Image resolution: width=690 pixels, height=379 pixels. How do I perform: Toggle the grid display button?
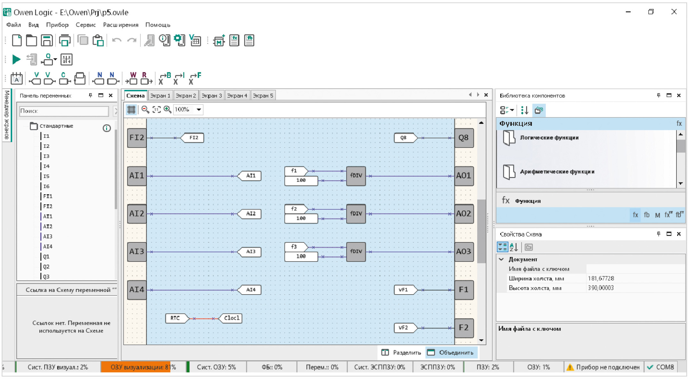[x=131, y=109]
